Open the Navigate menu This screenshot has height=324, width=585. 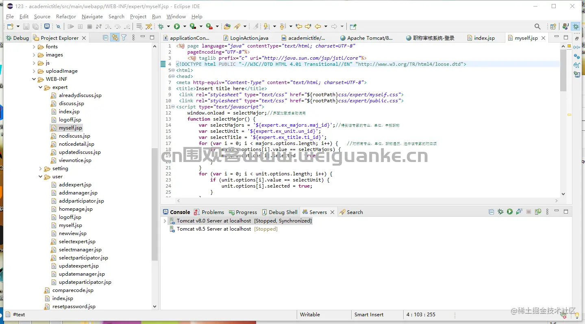tap(92, 16)
